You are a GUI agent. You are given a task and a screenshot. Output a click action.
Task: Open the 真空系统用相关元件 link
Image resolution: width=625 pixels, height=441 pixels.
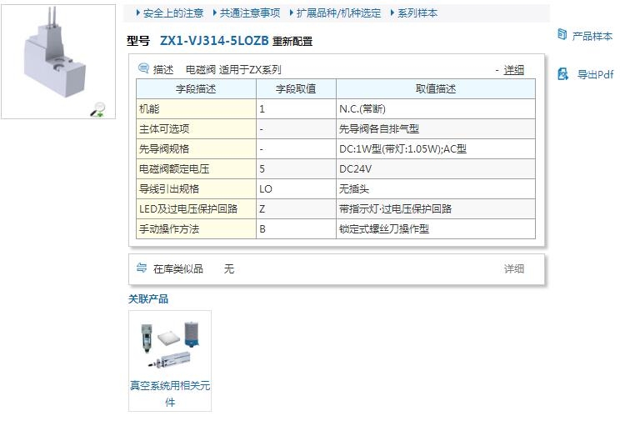[x=170, y=393]
